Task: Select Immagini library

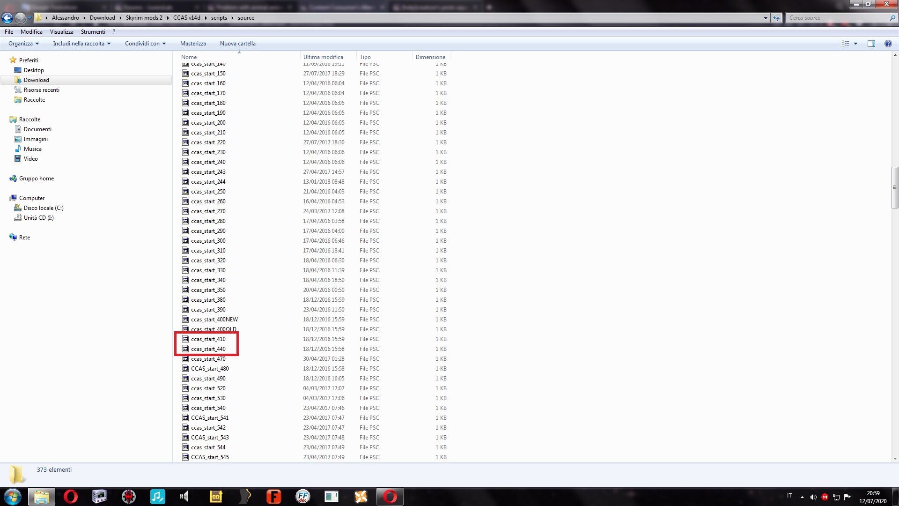Action: [x=36, y=139]
